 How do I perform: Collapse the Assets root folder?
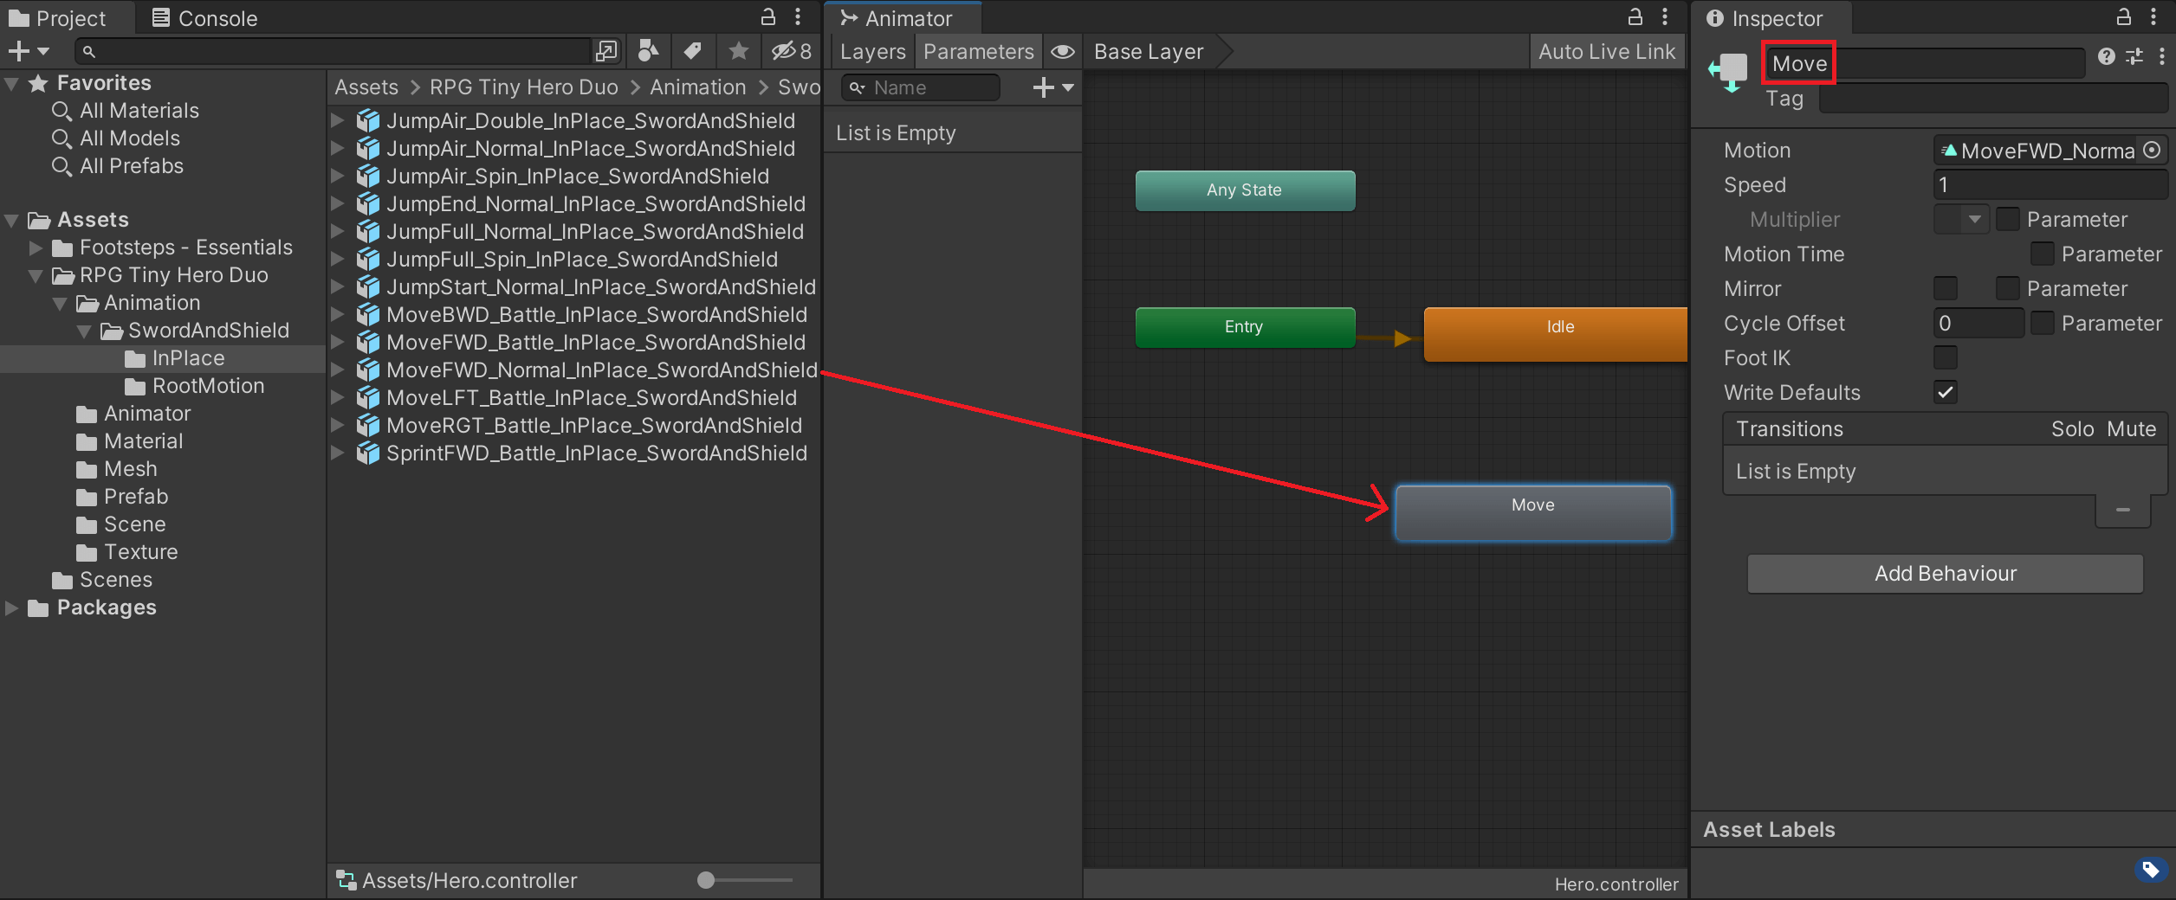tap(12, 220)
